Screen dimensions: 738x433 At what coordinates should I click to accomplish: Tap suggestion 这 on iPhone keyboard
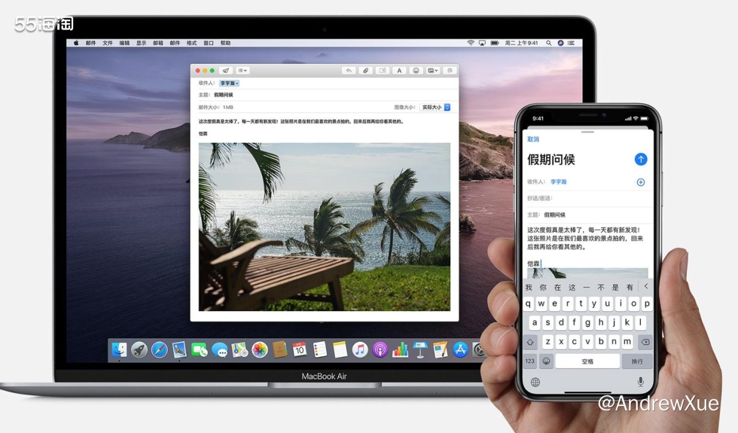pyautogui.click(x=572, y=287)
